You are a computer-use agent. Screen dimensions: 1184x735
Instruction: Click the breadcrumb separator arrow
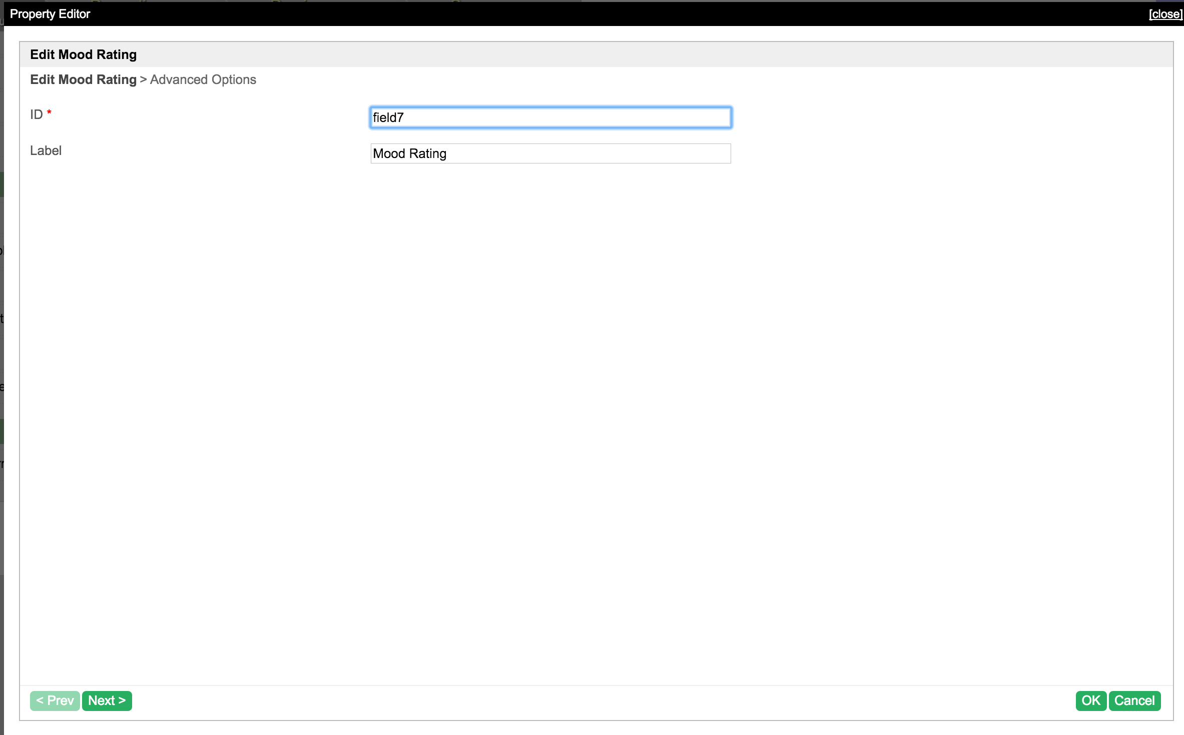143,79
